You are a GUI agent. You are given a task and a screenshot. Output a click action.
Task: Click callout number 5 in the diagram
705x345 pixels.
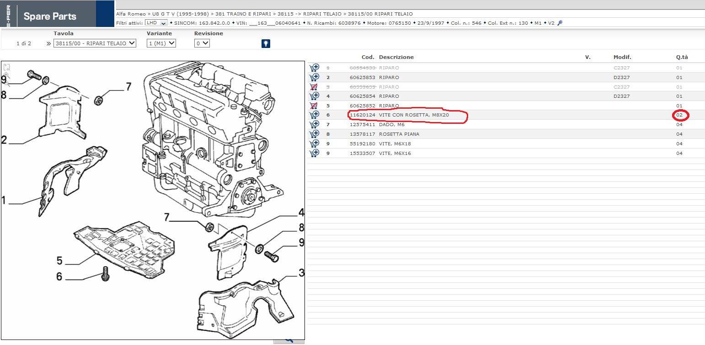59,260
